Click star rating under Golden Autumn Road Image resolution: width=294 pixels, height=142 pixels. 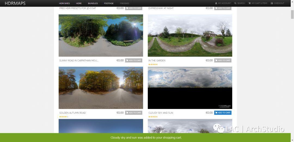pyautogui.click(x=64, y=117)
